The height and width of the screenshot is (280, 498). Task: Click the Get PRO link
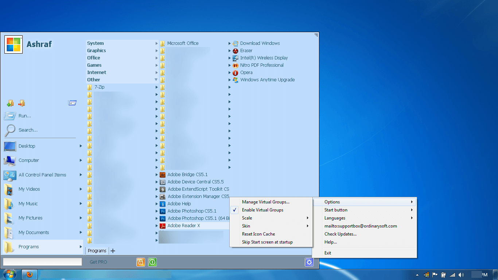(x=98, y=262)
